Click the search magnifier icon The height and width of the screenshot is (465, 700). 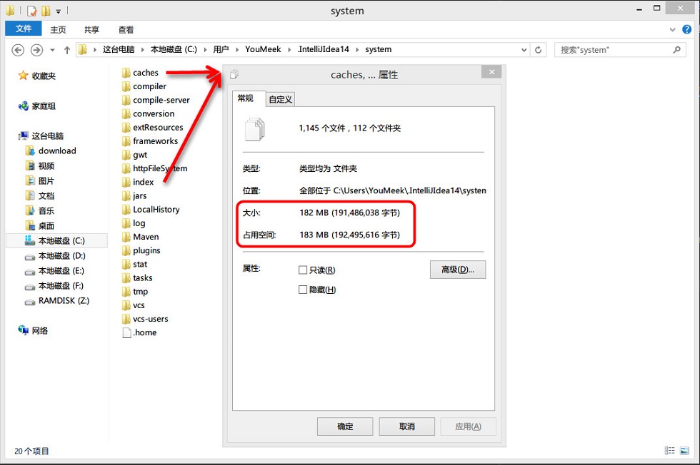click(x=677, y=49)
